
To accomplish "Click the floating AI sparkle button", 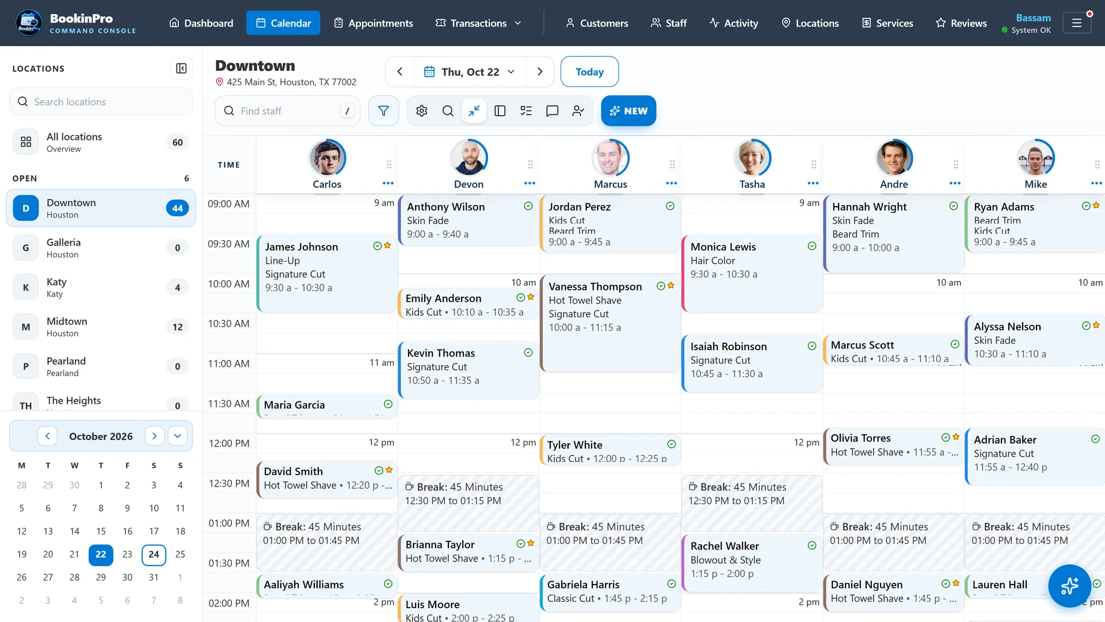I will coord(1069,586).
